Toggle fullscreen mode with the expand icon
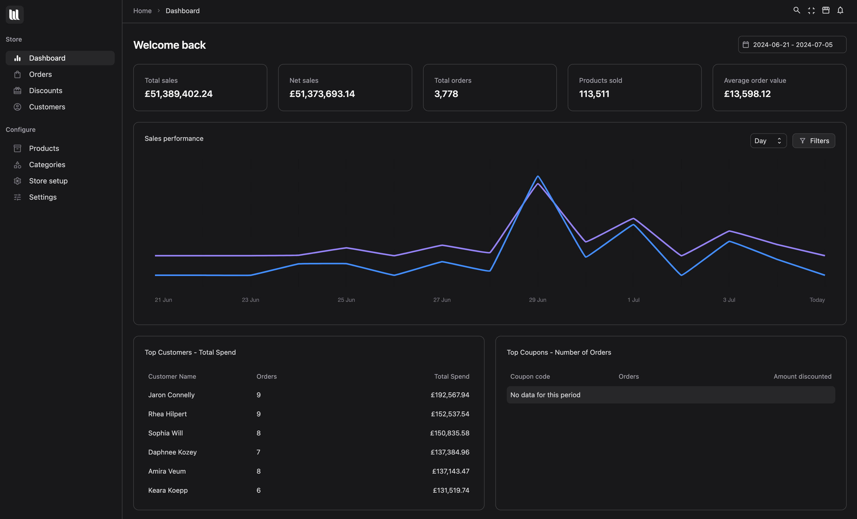 pyautogui.click(x=811, y=10)
